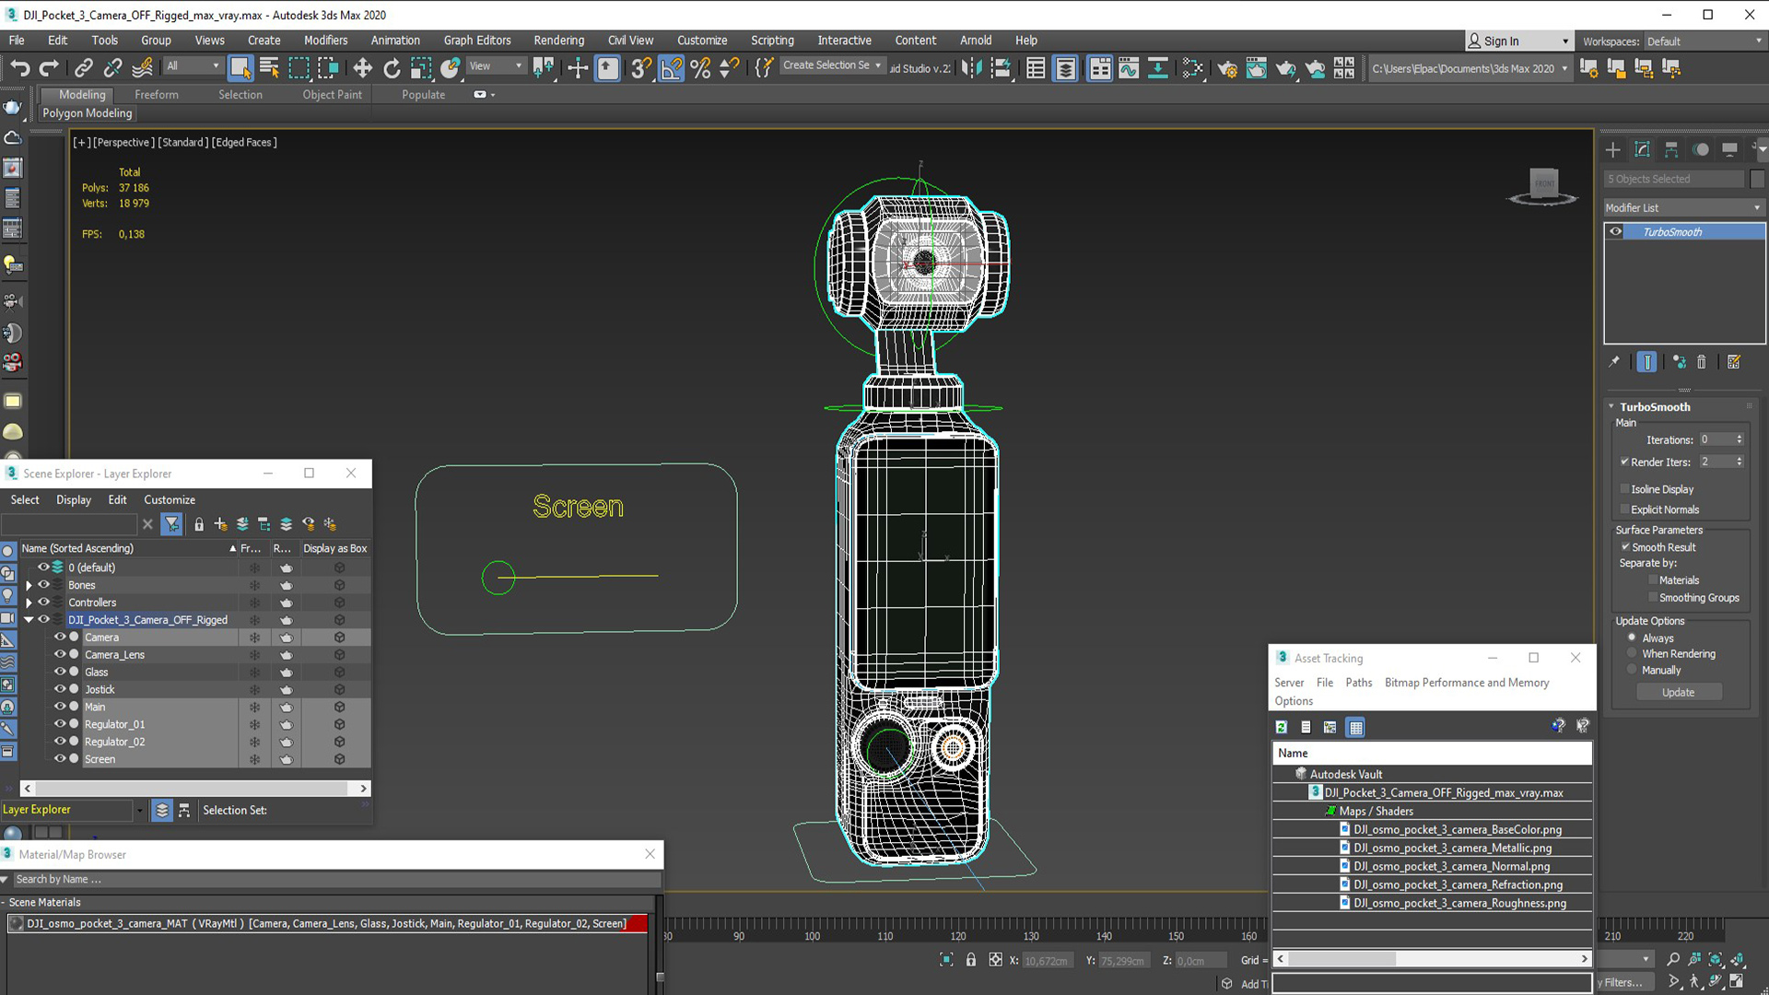Expand the Bones layer
This screenshot has height=995, width=1769.
coord(29,586)
